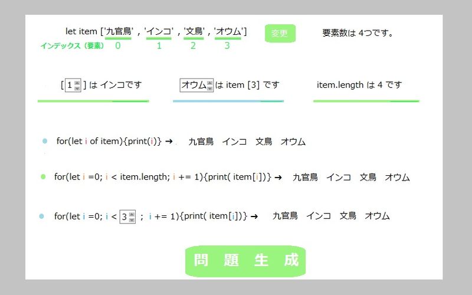Decrease the index number spinner value

(x=77, y=87)
